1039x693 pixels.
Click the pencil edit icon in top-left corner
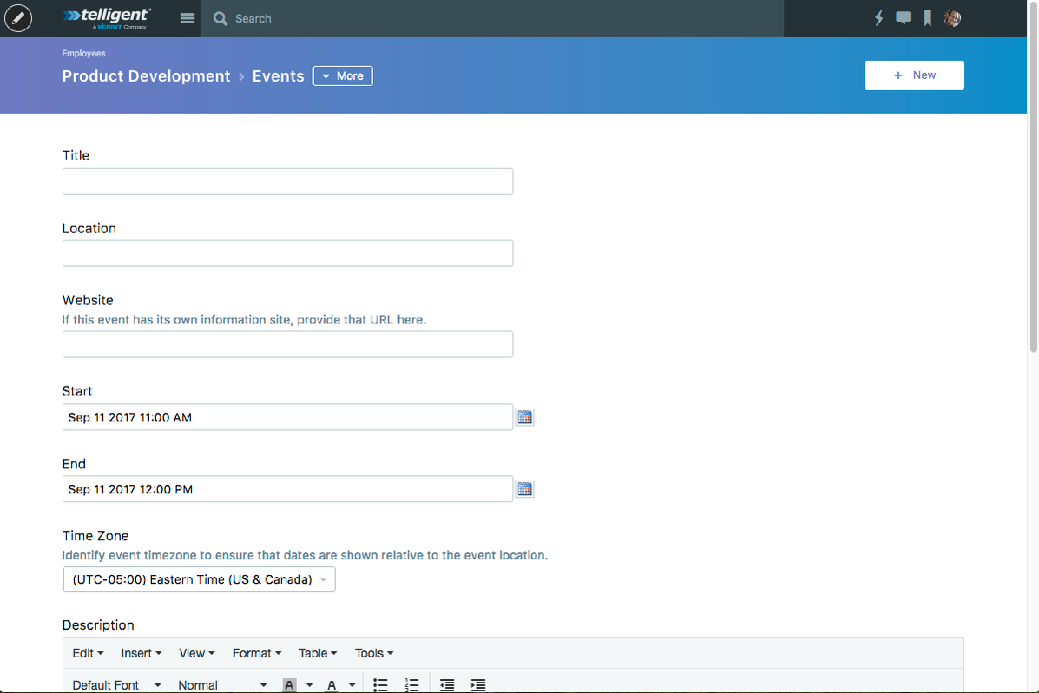18,18
